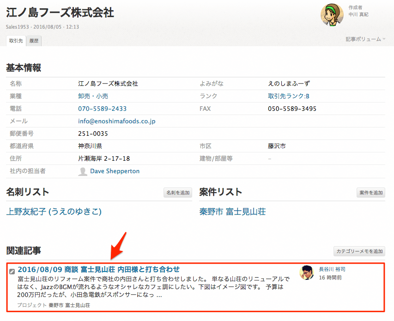Click the 基本情報 section heading
Screen dimensions: 394x321
(x=24, y=68)
